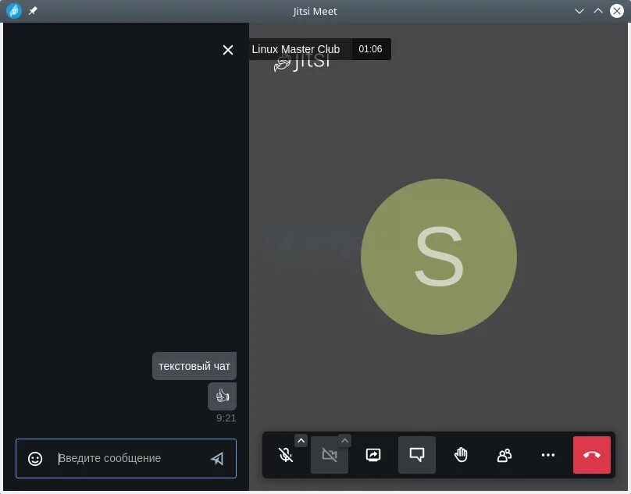Select the S participant avatar
The image size is (631, 494).
(x=439, y=256)
